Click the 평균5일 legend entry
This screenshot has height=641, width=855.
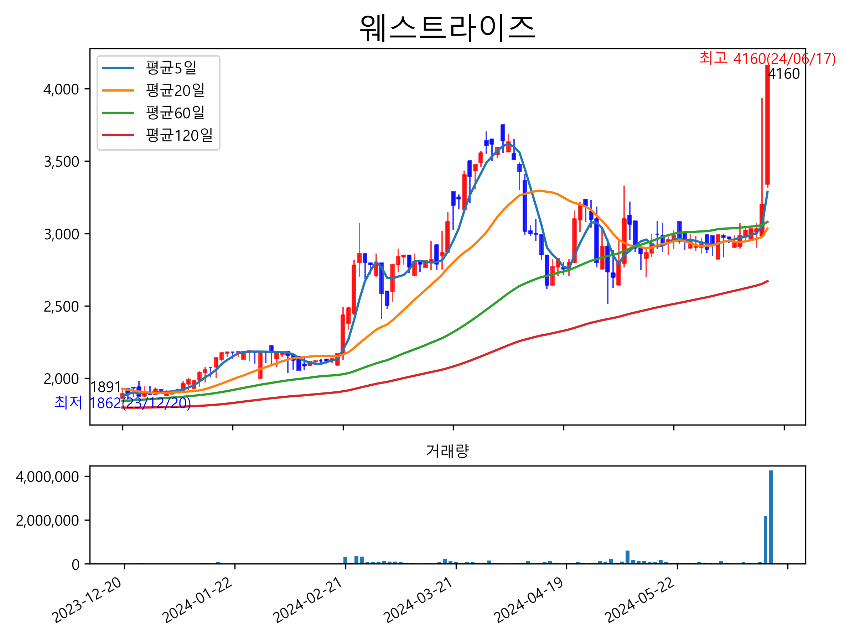[171, 68]
